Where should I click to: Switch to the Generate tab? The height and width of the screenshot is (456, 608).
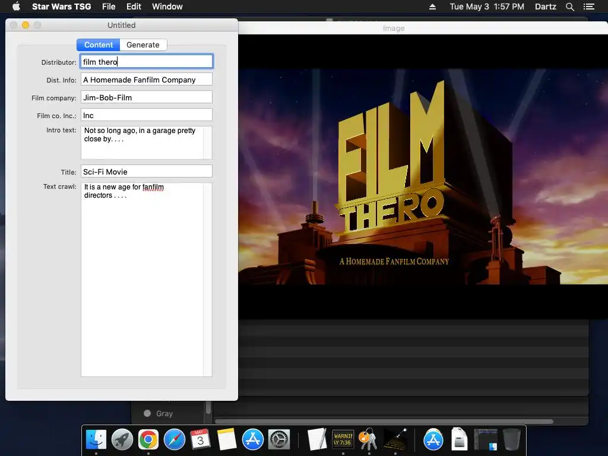[143, 45]
